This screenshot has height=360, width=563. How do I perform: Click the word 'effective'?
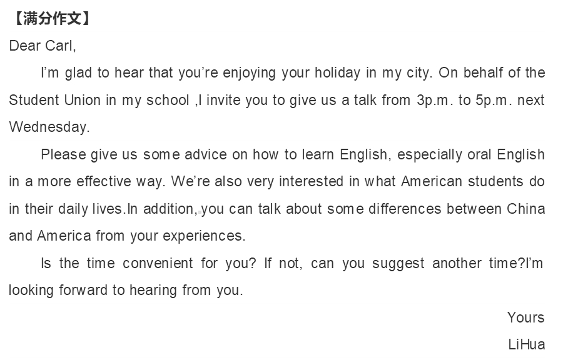104,181
